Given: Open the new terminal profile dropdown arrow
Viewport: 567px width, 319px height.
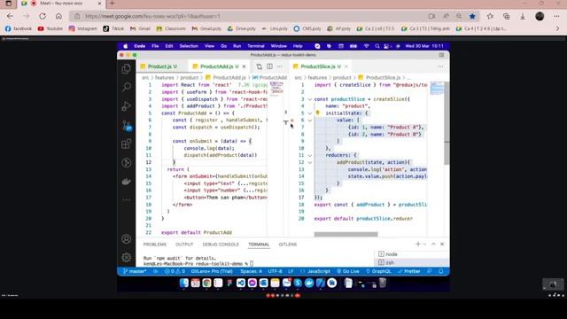Looking at the screenshot, I should click(424, 245).
